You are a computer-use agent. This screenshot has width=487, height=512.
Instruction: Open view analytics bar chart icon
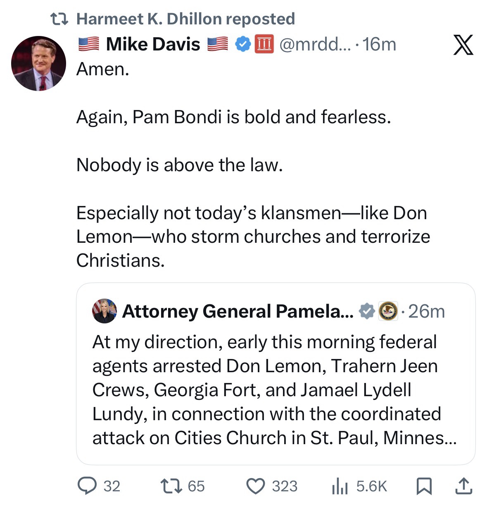[339, 486]
